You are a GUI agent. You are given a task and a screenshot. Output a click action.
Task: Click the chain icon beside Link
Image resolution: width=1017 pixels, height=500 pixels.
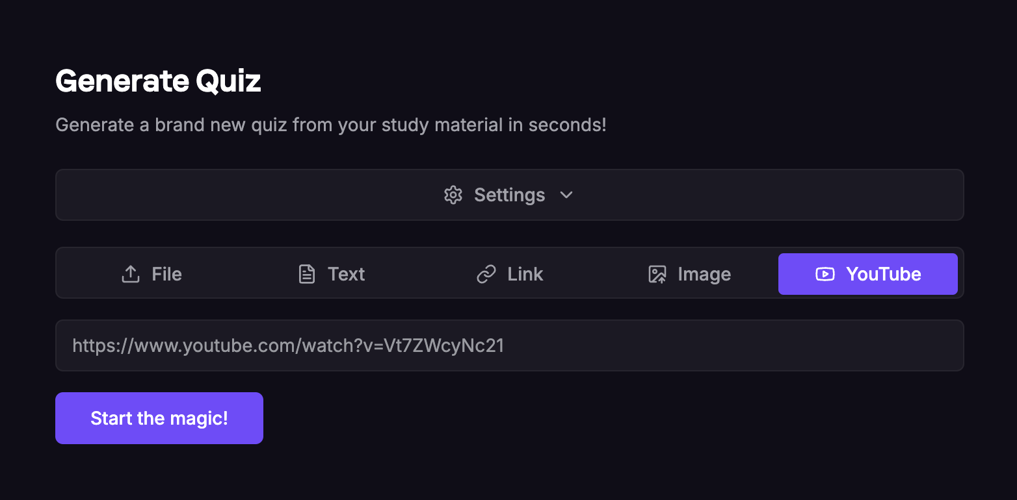tap(486, 274)
